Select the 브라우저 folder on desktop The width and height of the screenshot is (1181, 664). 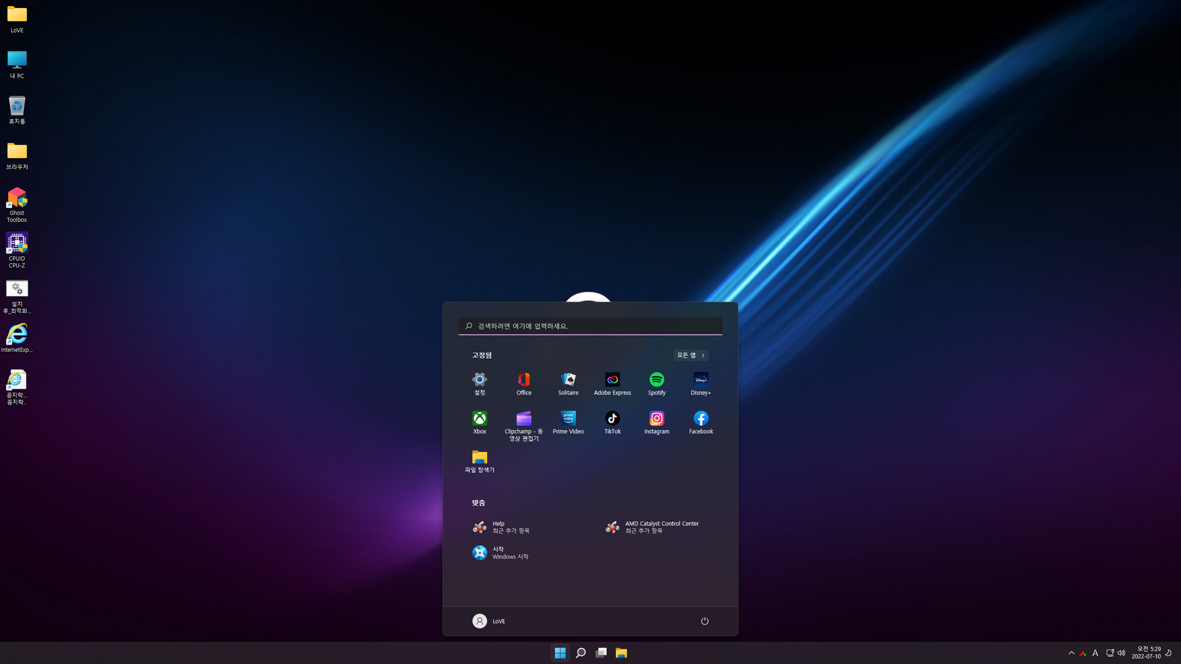[16, 156]
